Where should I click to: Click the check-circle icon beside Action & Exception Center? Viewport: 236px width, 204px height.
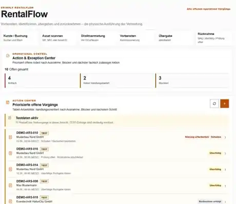8,56
